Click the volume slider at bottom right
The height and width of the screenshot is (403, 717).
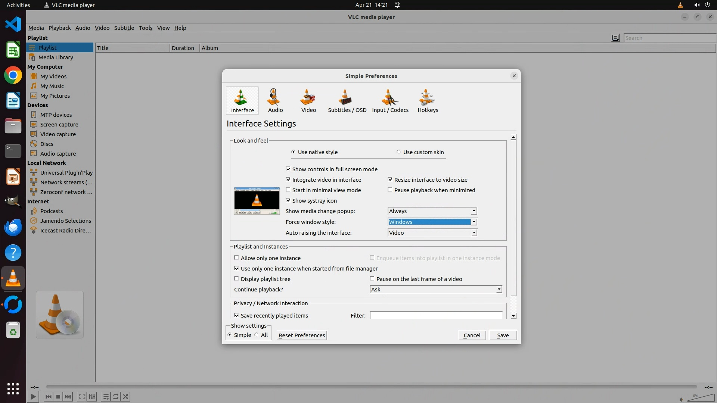(701, 399)
